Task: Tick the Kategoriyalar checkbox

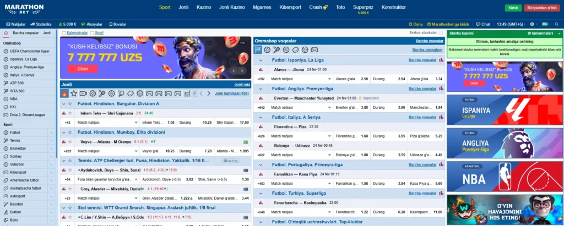Action: (64, 33)
